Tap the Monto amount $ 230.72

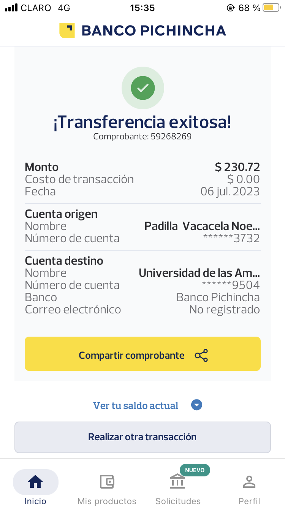[237, 167]
